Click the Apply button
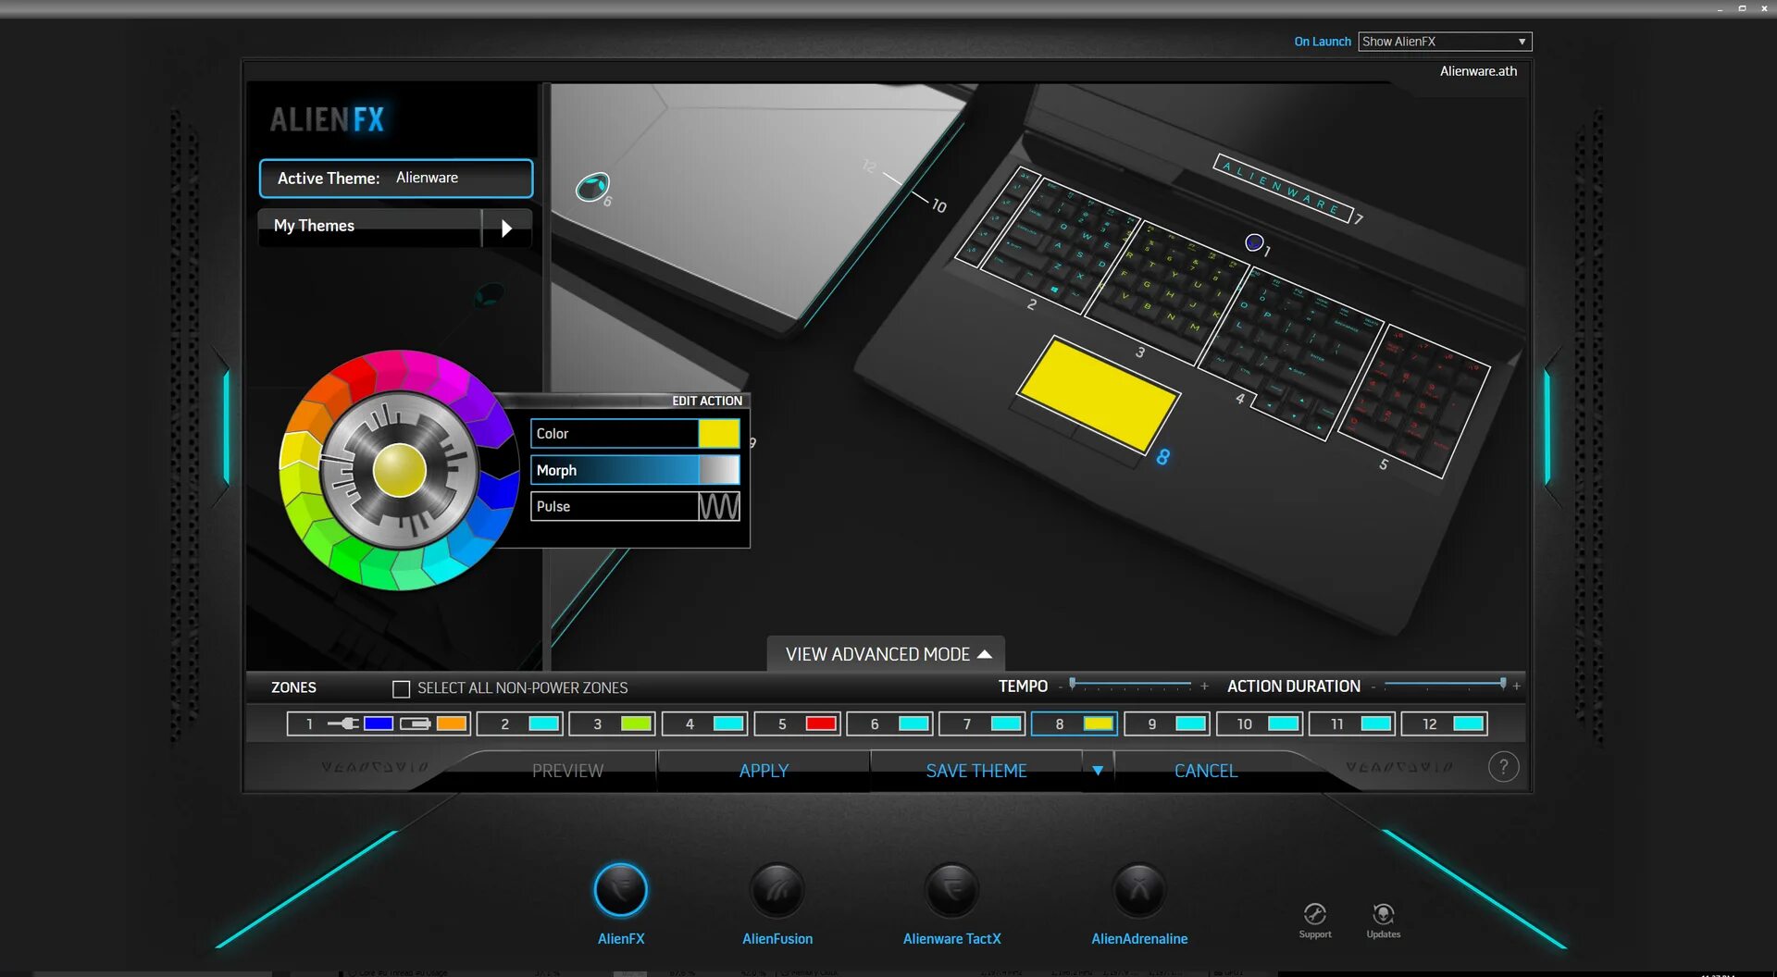The height and width of the screenshot is (977, 1777). [764, 771]
